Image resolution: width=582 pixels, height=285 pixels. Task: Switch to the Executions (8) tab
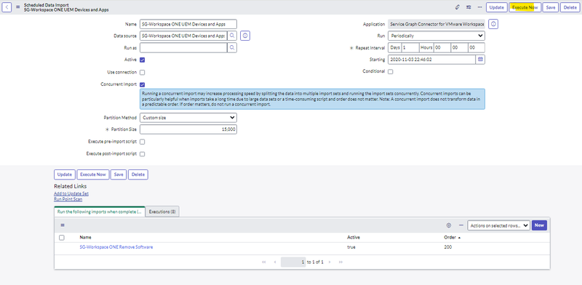pyautogui.click(x=162, y=212)
